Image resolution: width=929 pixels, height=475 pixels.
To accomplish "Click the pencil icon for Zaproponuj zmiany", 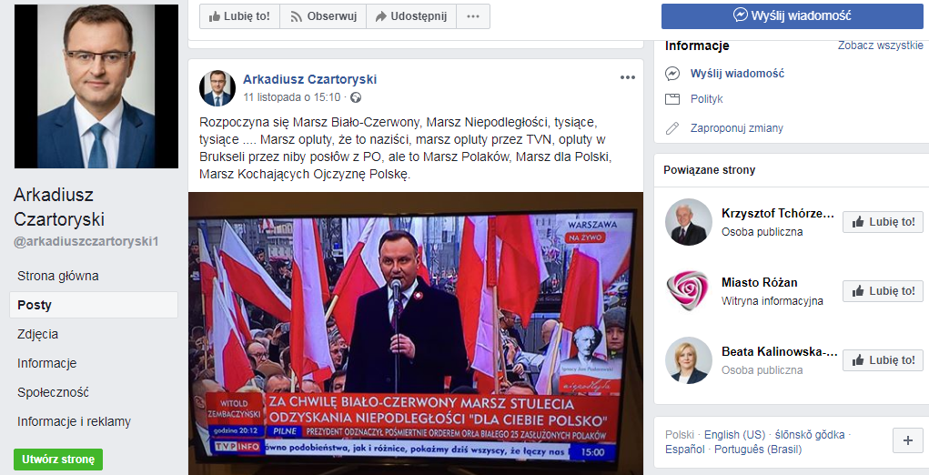I will point(672,128).
